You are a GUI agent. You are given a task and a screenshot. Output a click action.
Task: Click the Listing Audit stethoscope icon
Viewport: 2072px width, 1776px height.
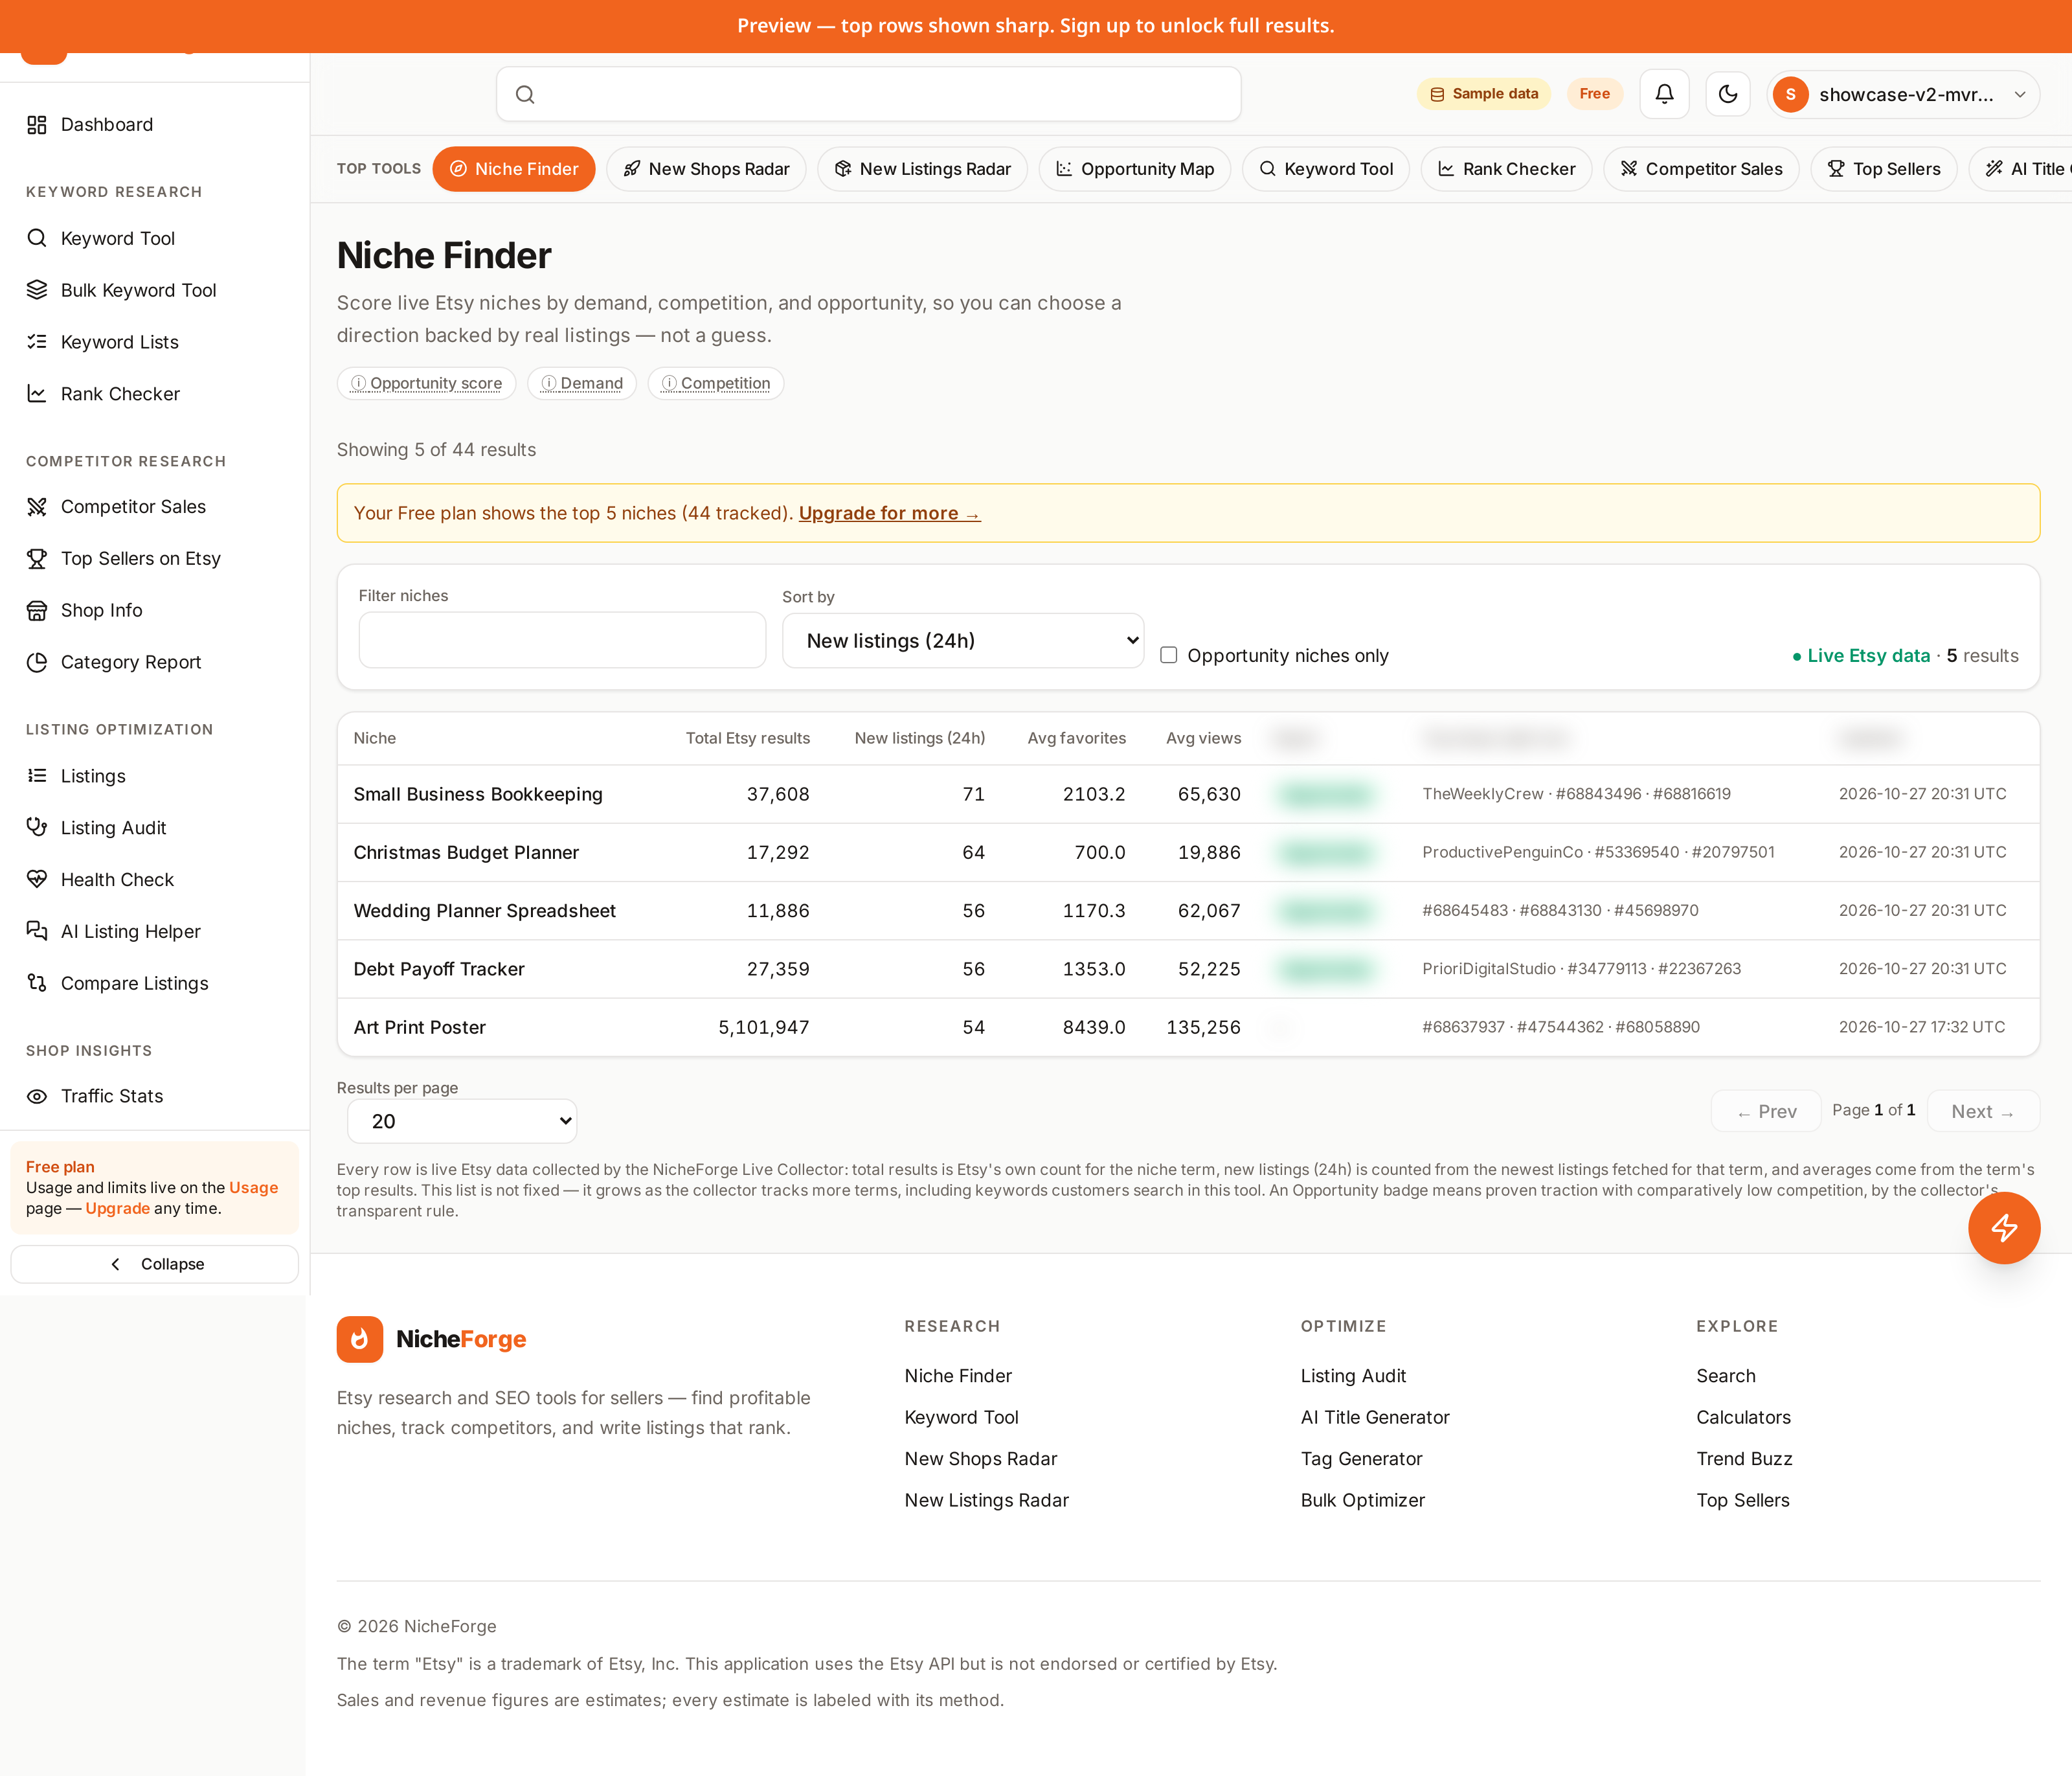coord(37,828)
